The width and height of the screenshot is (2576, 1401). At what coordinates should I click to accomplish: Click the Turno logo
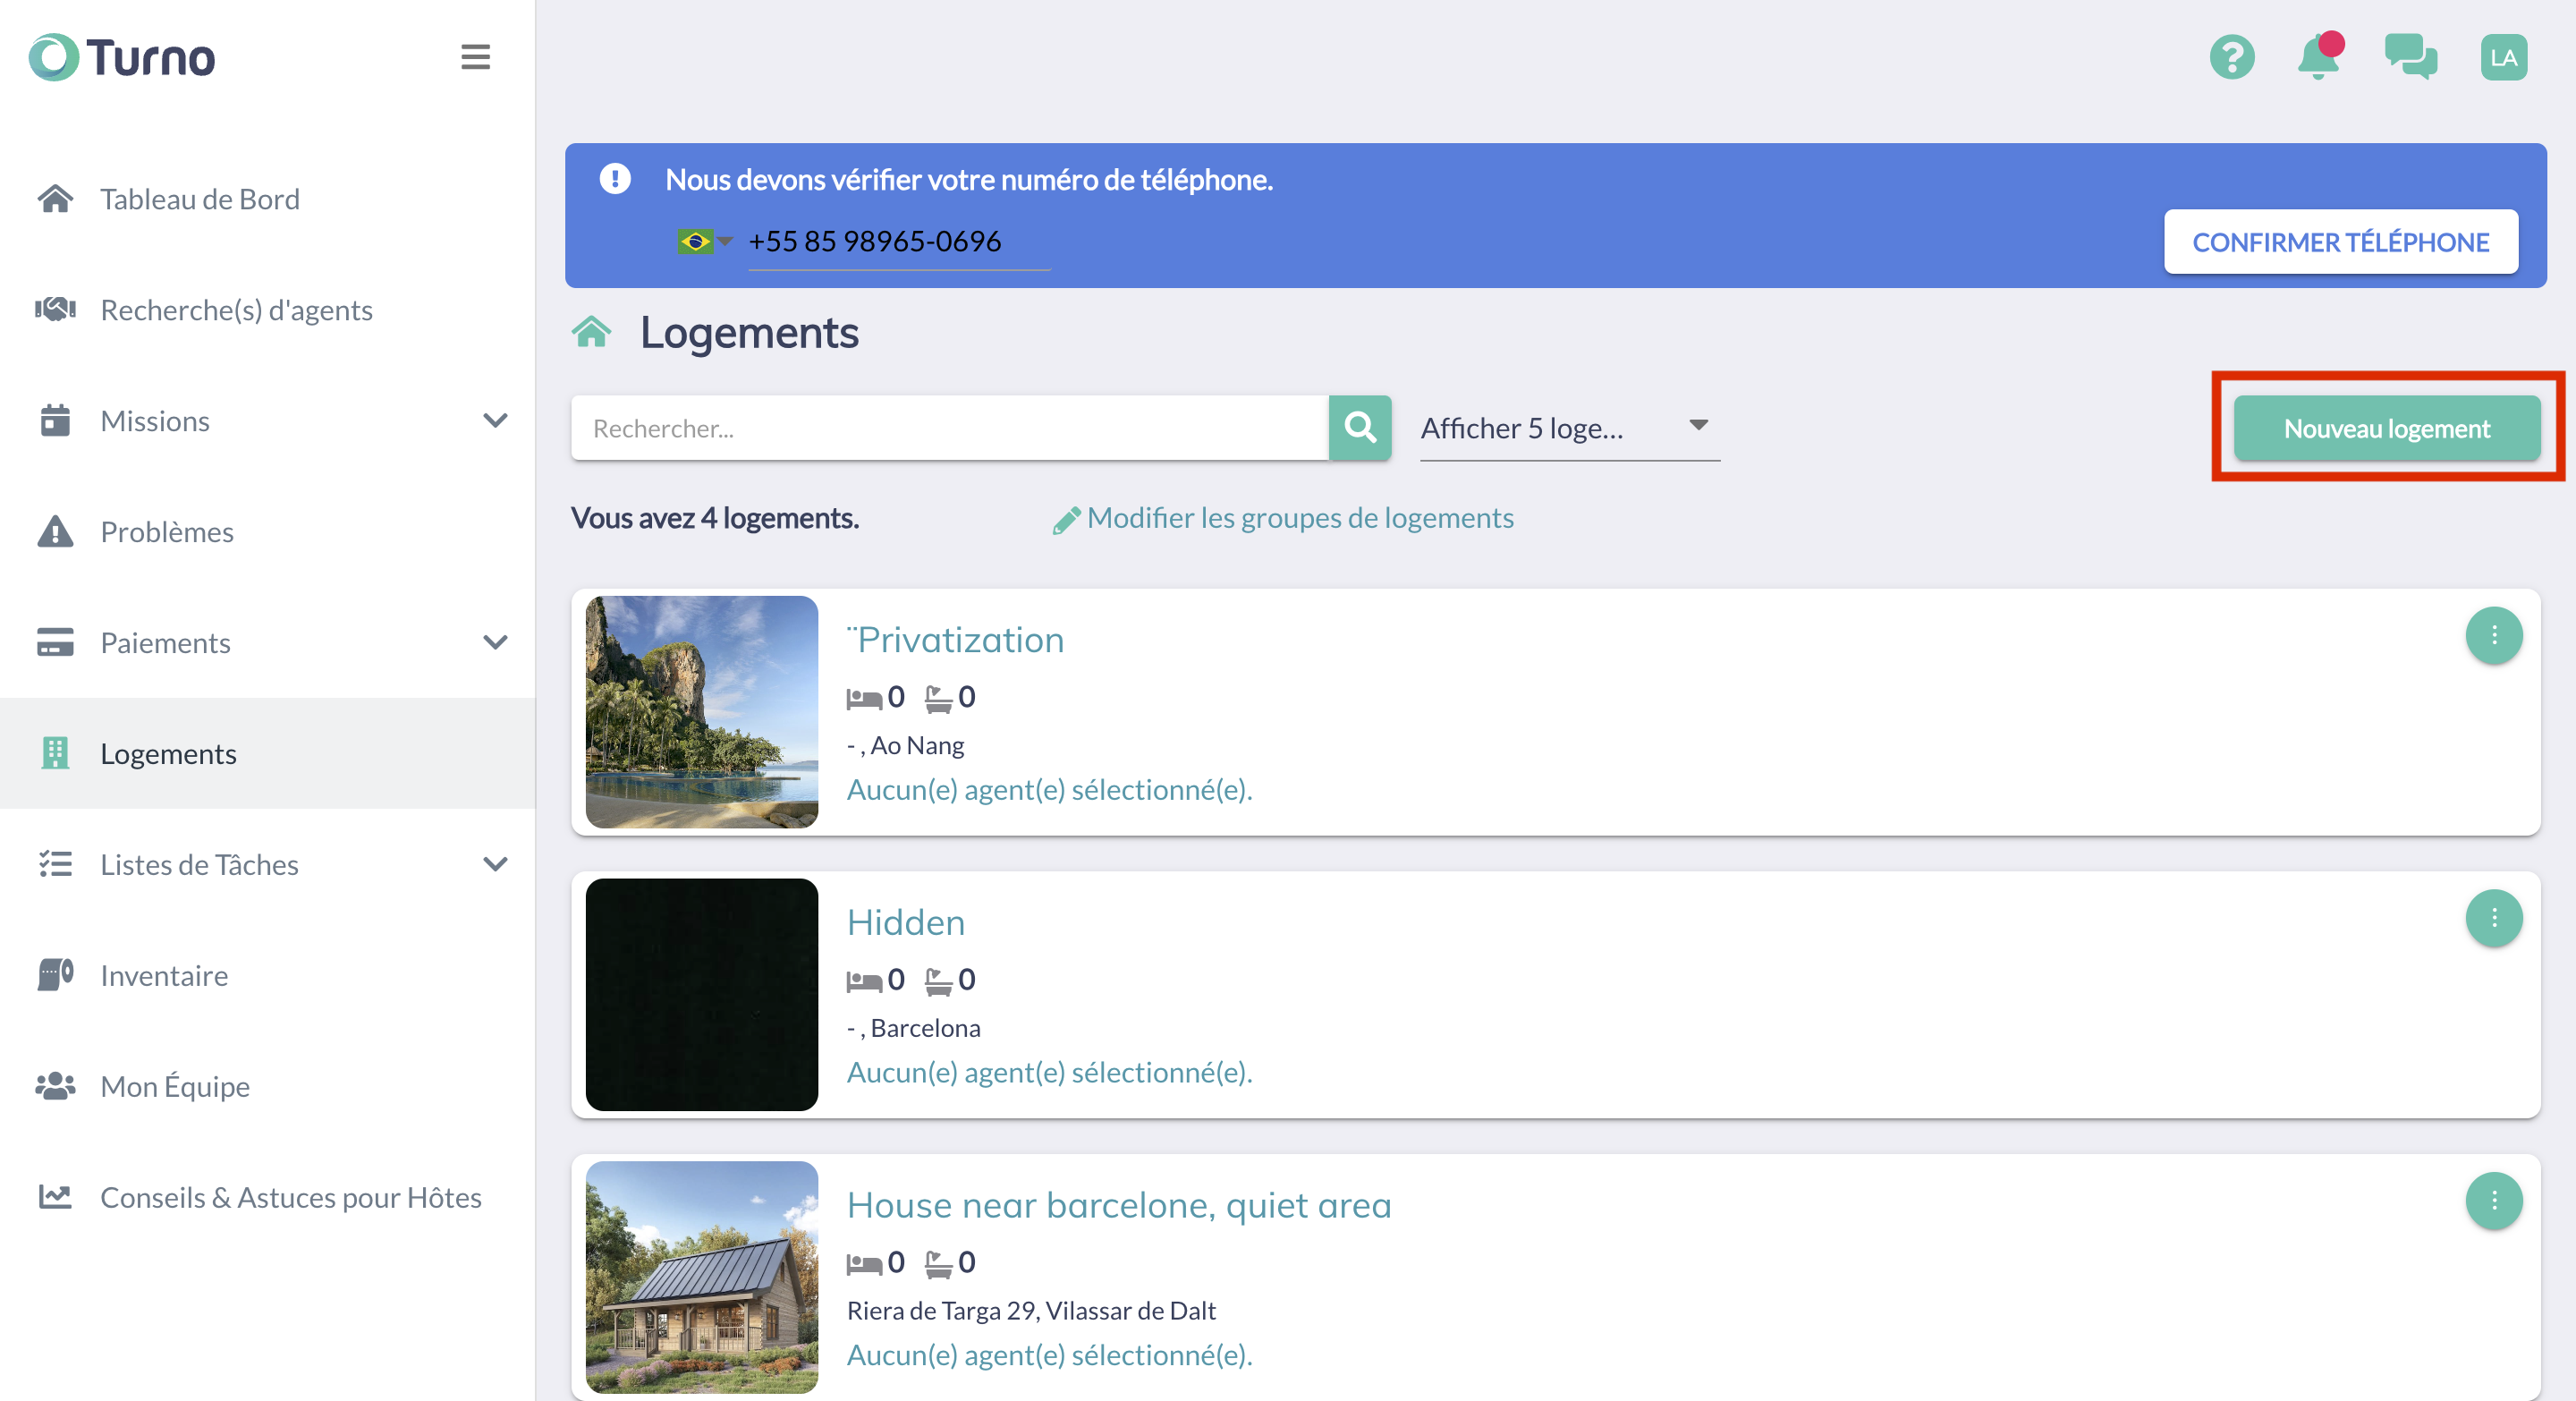pyautogui.click(x=120, y=57)
